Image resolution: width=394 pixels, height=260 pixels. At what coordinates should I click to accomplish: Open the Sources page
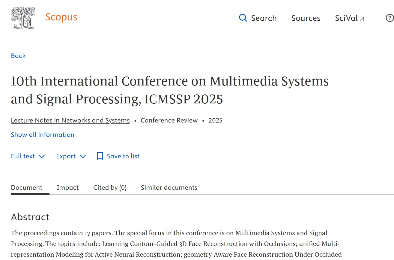coord(306,18)
